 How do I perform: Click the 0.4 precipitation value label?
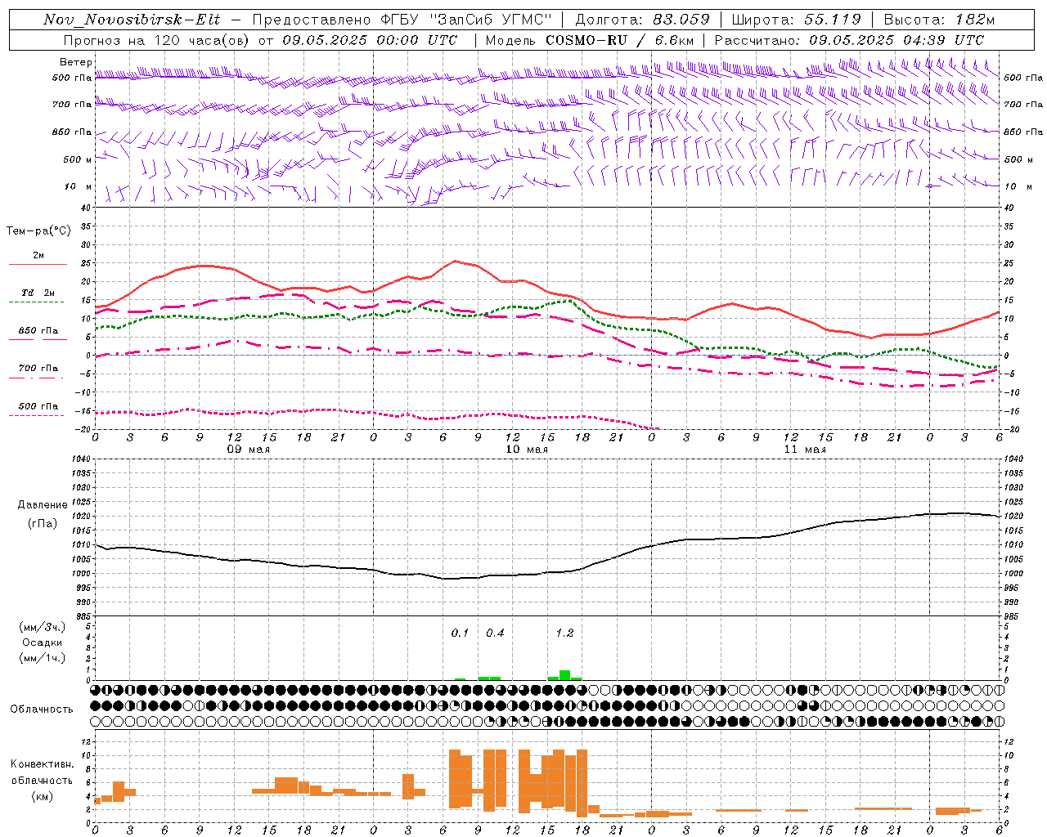[495, 633]
